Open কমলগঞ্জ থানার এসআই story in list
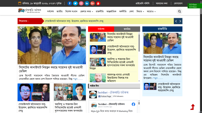Viewport: 202px width, 113px height. point(118,78)
